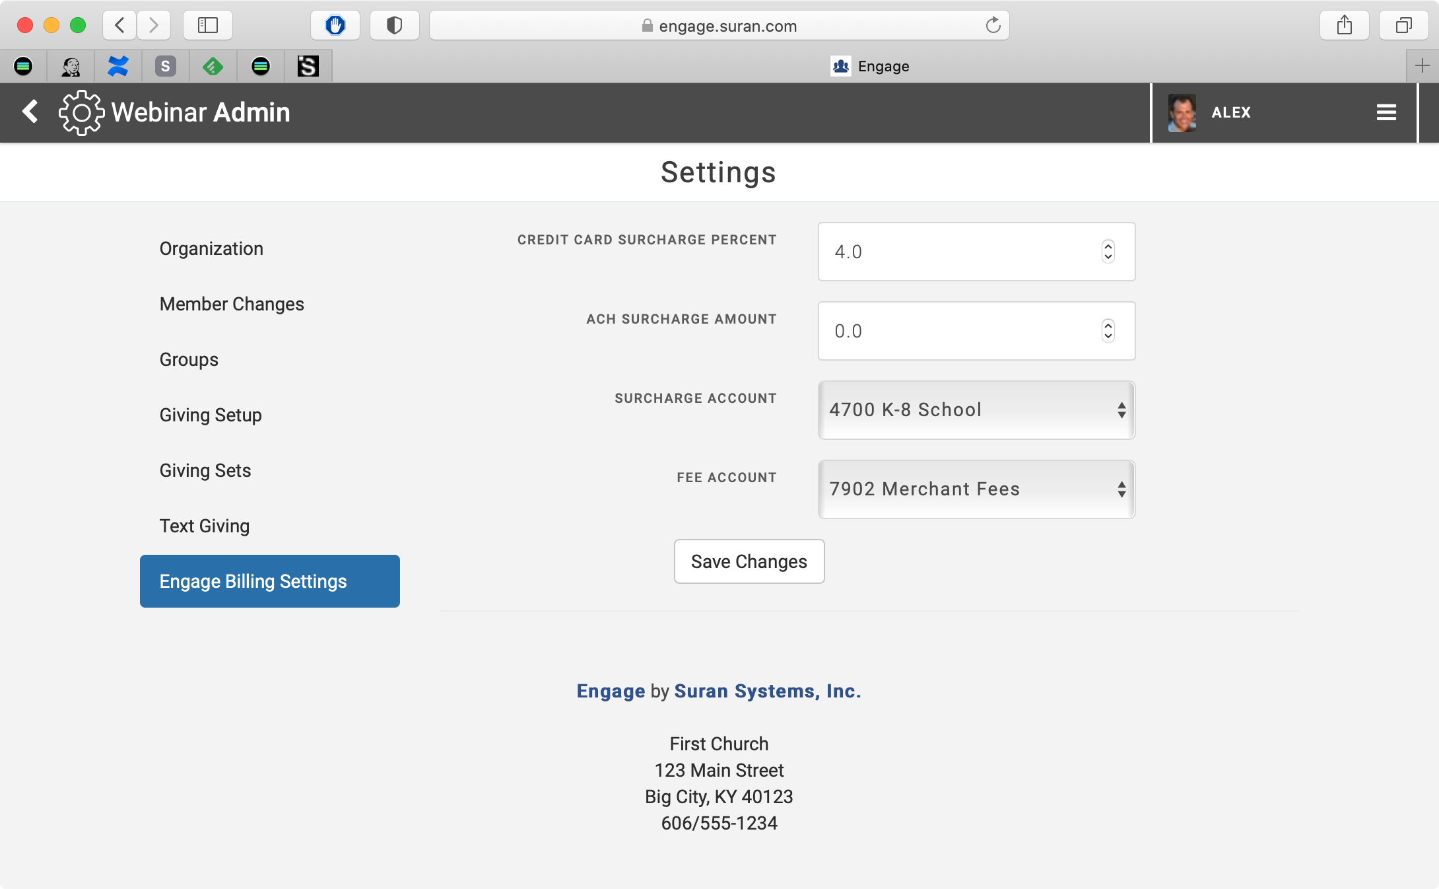The width and height of the screenshot is (1439, 889).
Task: Click the ACH Surcharge Amount field
Action: pos(957,331)
